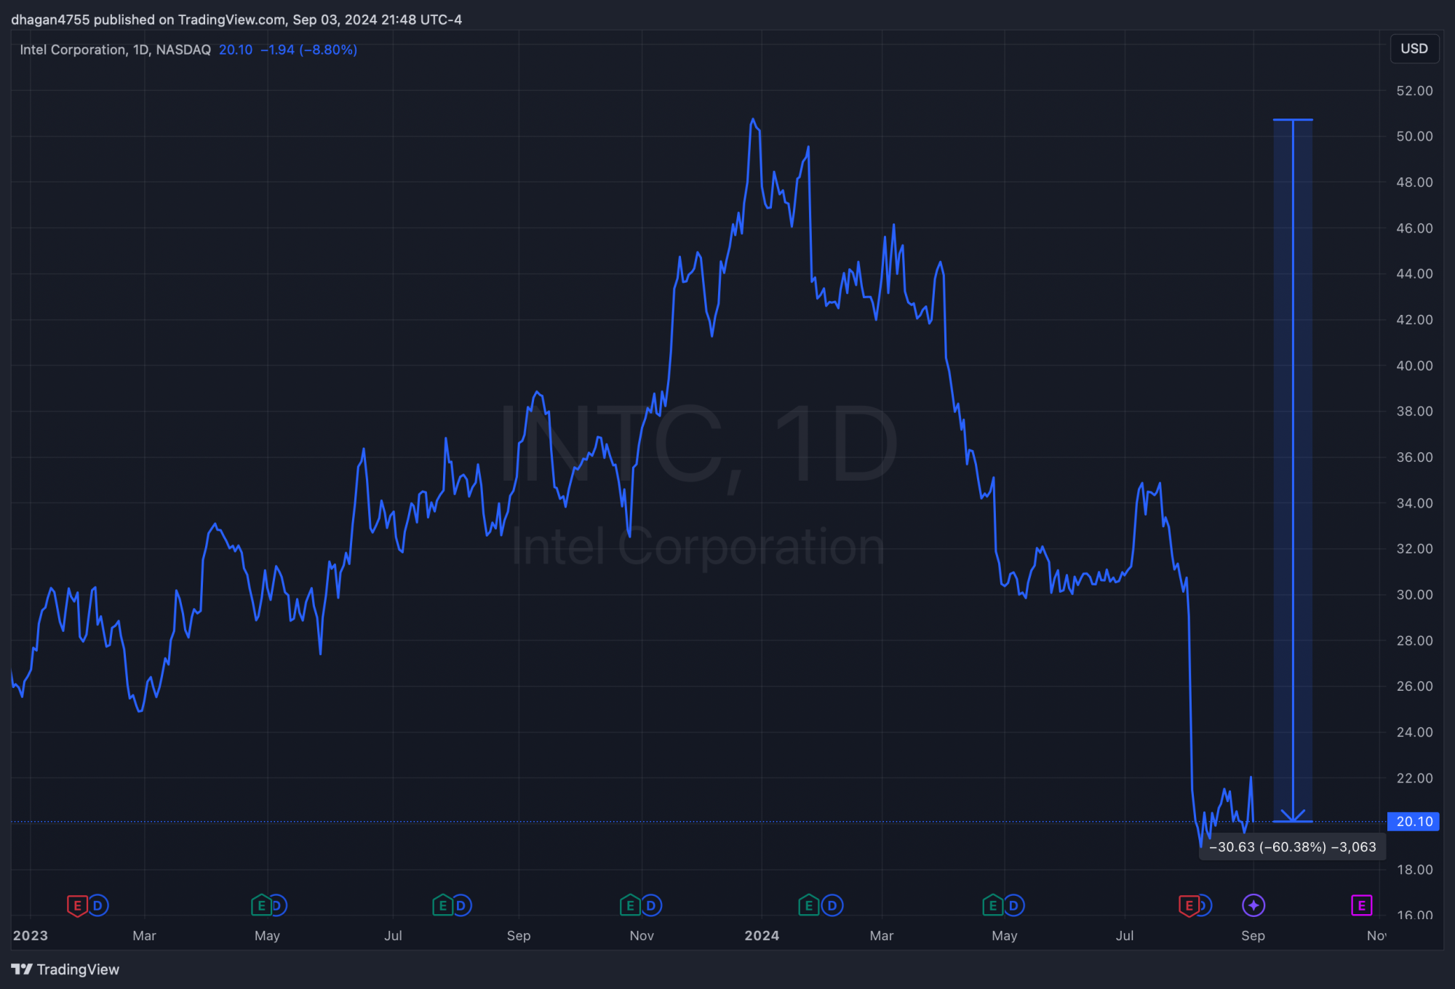Click the dividend D marker near Nov 2023
The image size is (1455, 989).
[651, 905]
